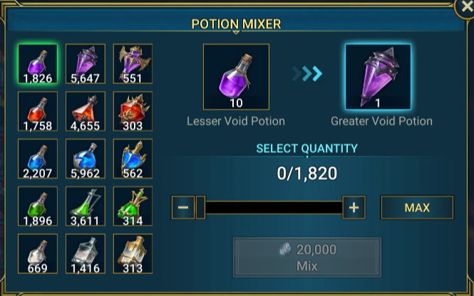Choose the red potion showing 1,758
The height and width of the screenshot is (296, 474).
(x=38, y=111)
